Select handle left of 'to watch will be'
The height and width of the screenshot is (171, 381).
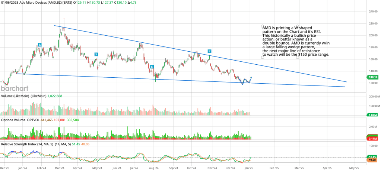click(x=262, y=57)
